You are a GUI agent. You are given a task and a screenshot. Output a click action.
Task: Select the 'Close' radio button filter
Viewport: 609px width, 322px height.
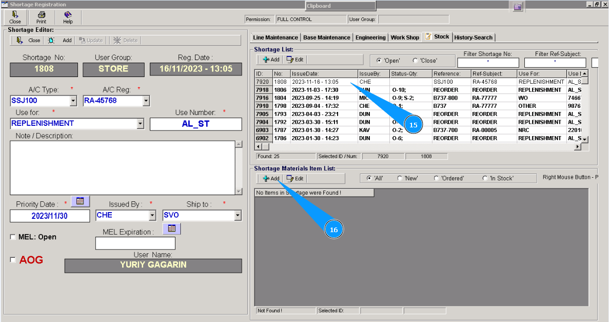(416, 61)
